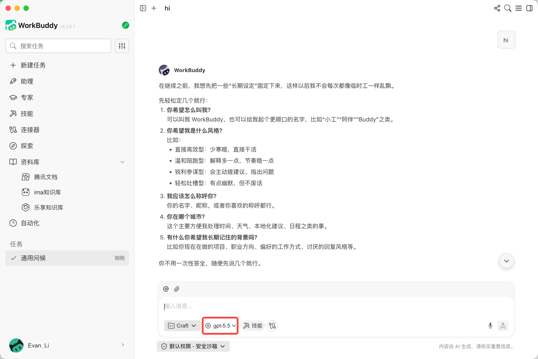Open task filter settings sliders icon

122,46
